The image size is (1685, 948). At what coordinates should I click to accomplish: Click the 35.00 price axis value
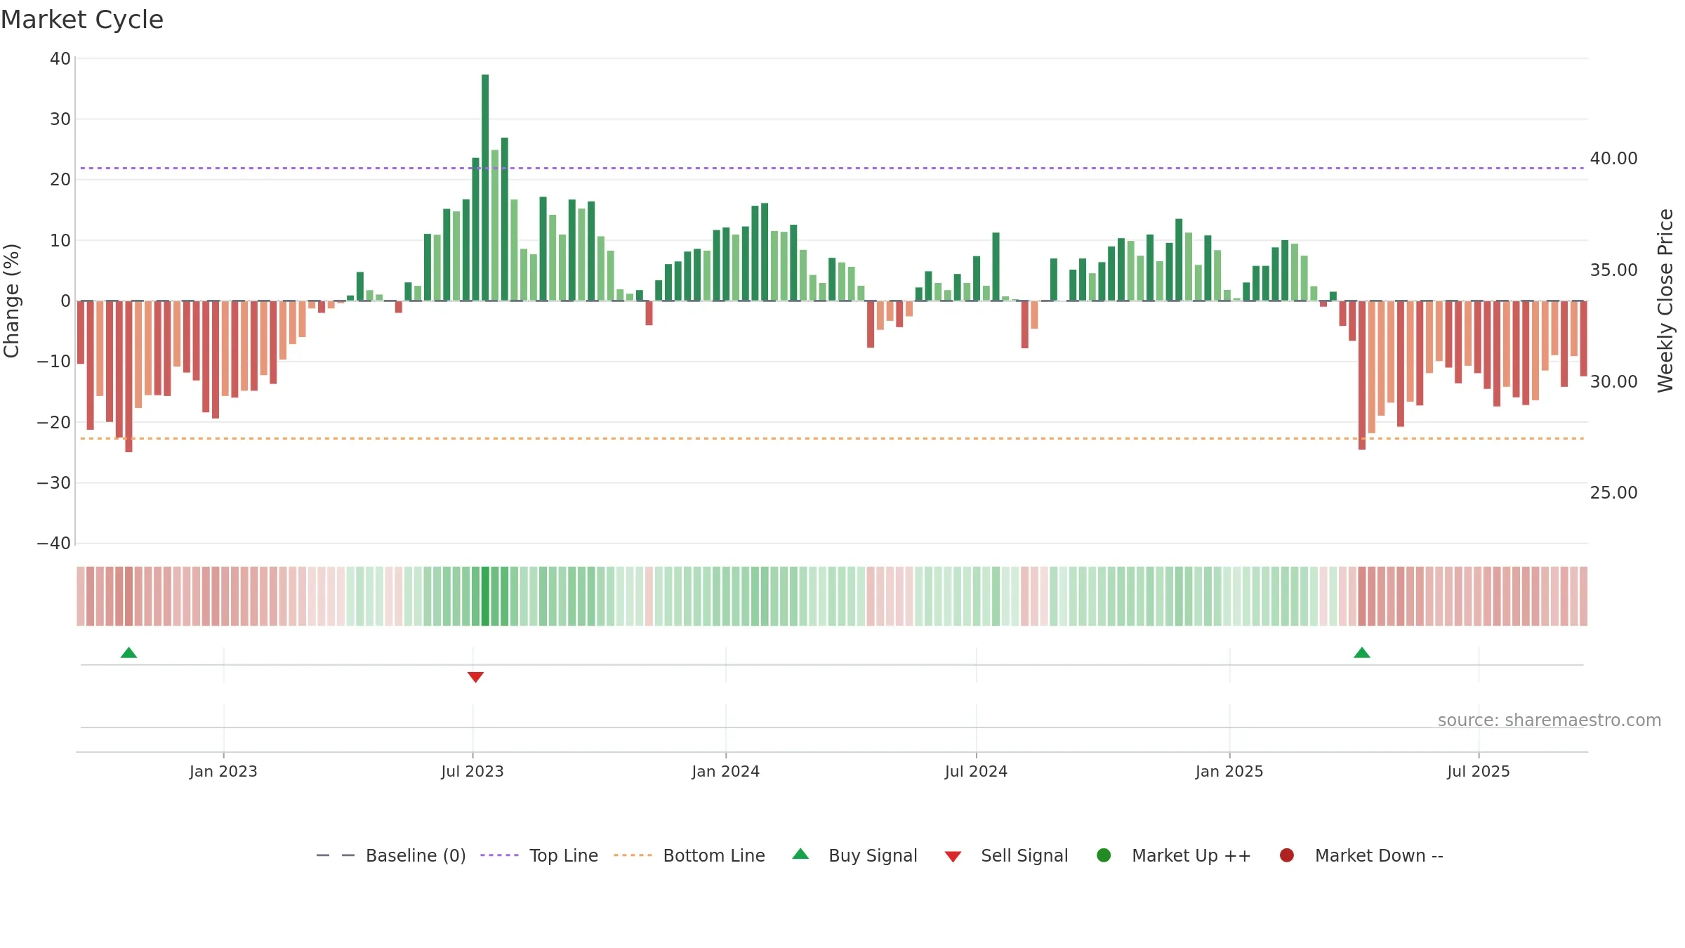coord(1614,270)
